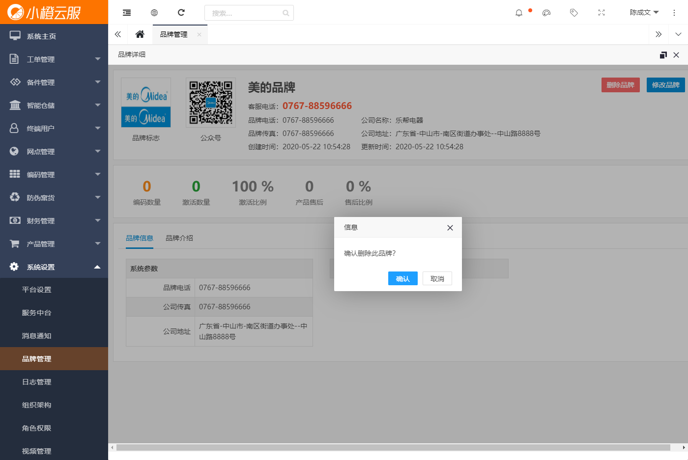Select the 品牌介绍 tab

(x=179, y=238)
